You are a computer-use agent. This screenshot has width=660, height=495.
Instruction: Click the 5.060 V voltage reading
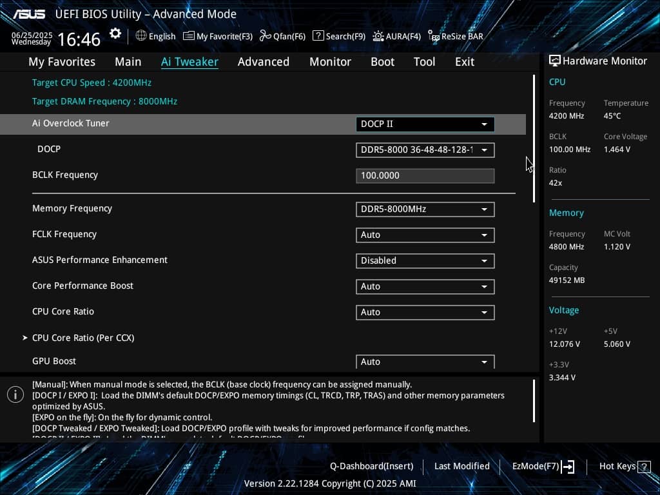point(617,344)
